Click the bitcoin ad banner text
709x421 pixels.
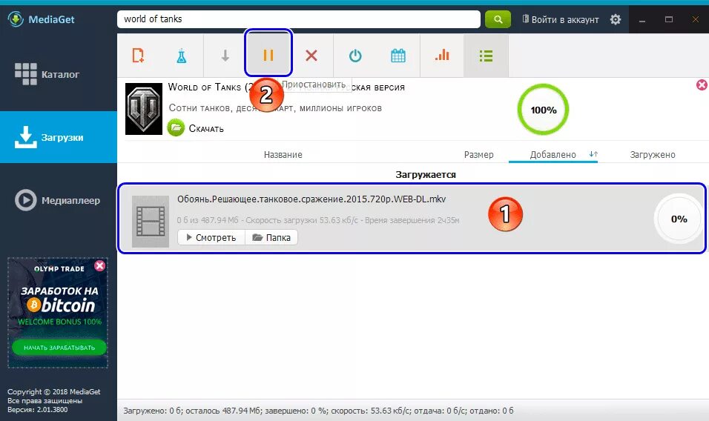(x=61, y=306)
